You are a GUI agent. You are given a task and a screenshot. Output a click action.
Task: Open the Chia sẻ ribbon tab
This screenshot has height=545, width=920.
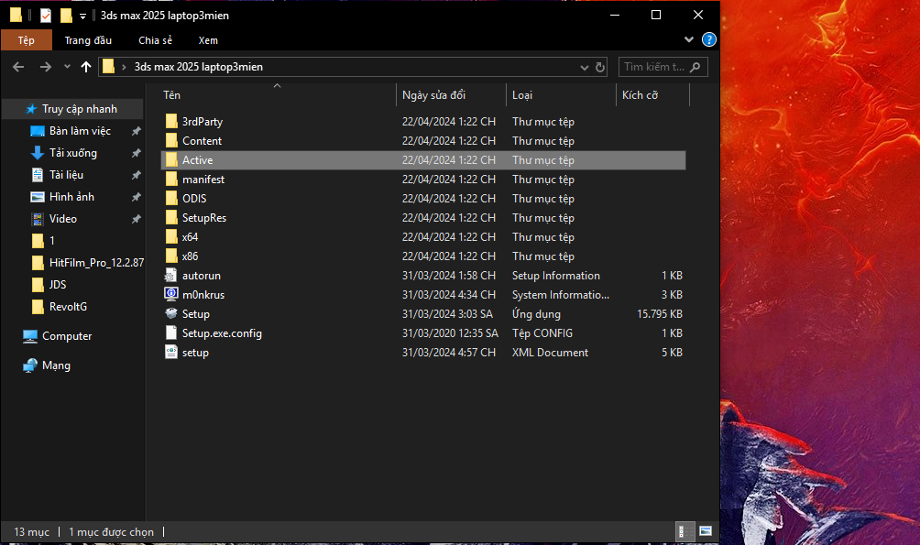155,40
